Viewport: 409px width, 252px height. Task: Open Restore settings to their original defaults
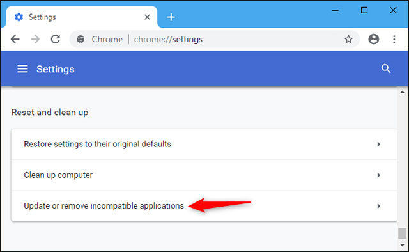pos(204,144)
